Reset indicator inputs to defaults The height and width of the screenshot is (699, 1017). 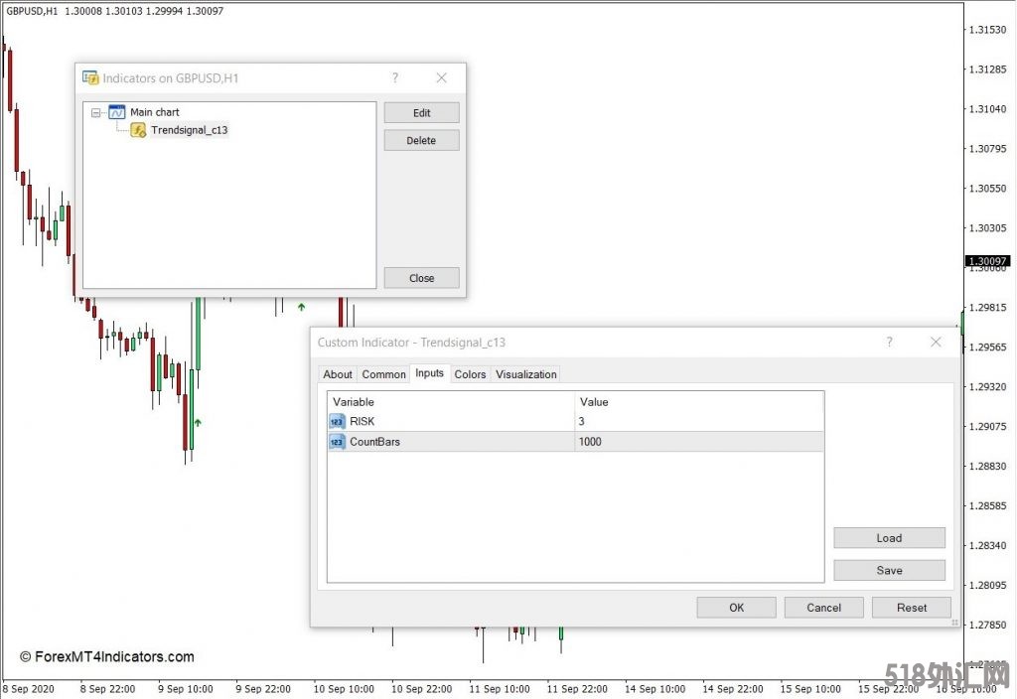[x=911, y=608]
